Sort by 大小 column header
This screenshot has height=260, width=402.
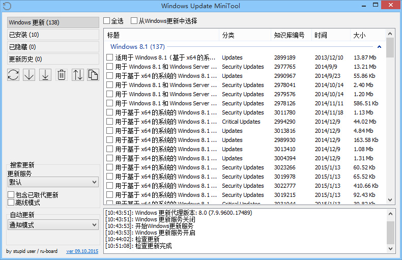coord(368,35)
